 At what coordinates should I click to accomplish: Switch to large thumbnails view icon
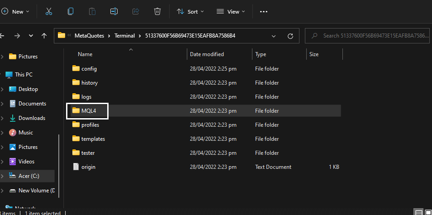tap(428, 212)
